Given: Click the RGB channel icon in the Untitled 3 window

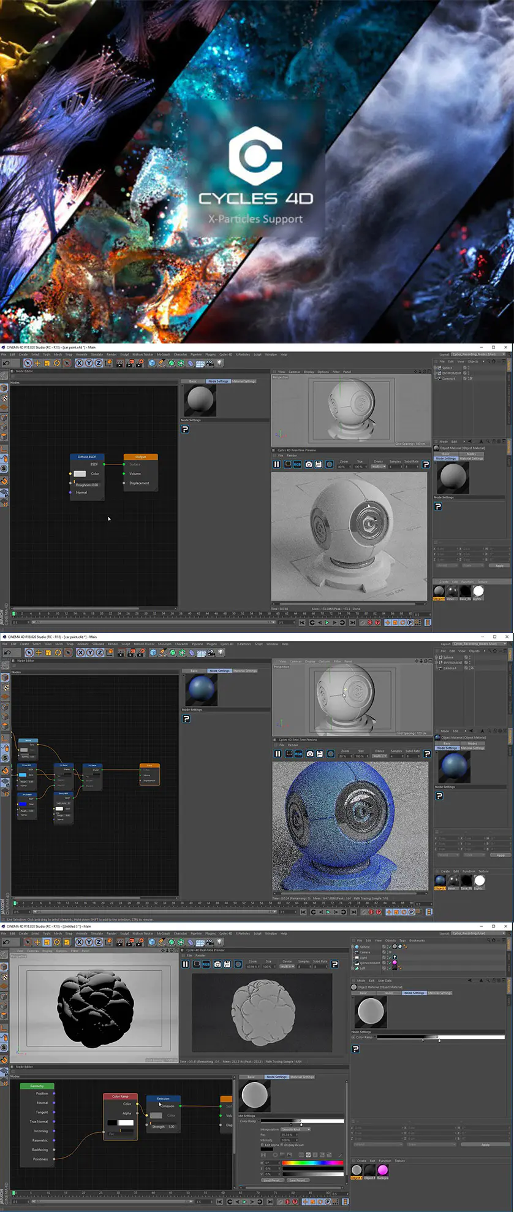Looking at the screenshot, I should click(x=206, y=964).
